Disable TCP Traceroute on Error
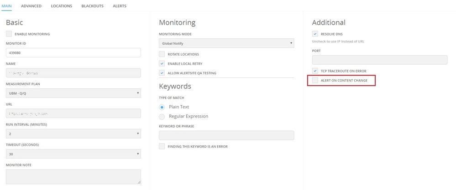 tap(315, 71)
